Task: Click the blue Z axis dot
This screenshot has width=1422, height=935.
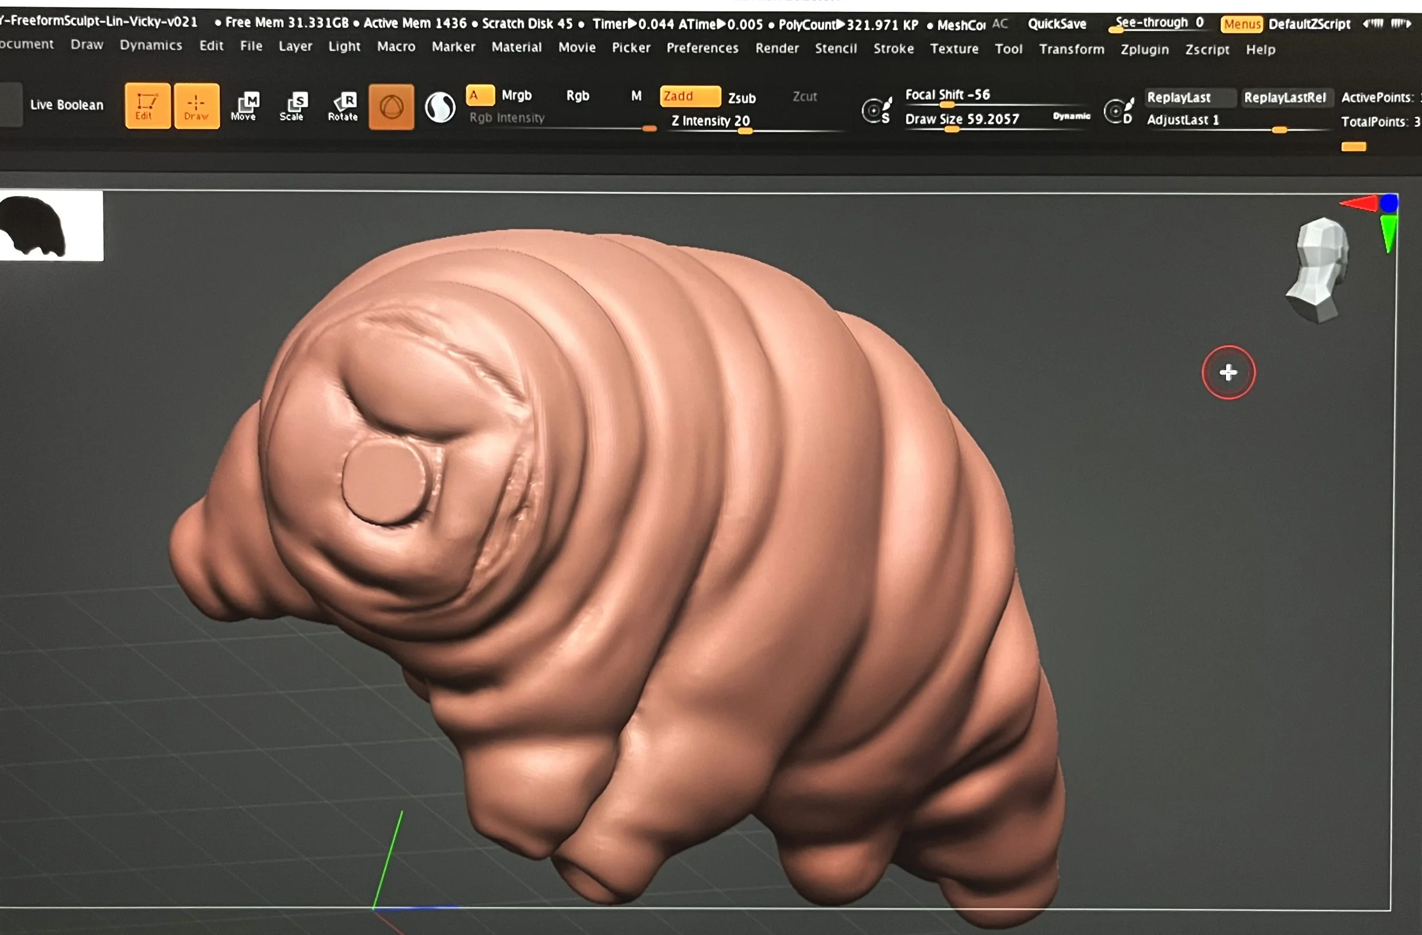Action: click(1388, 203)
